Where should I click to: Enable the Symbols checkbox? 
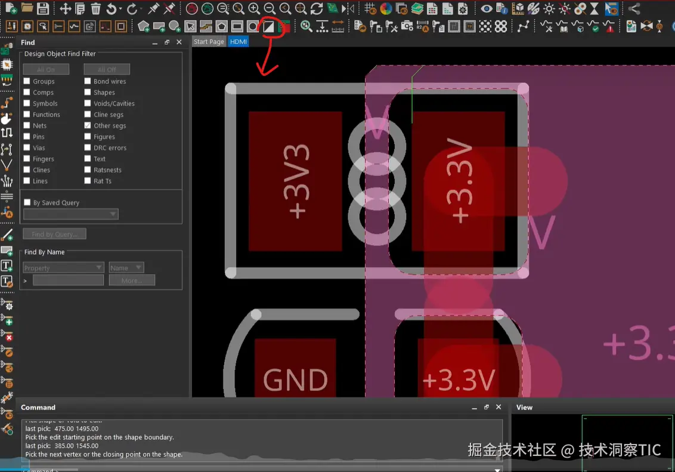[27, 103]
